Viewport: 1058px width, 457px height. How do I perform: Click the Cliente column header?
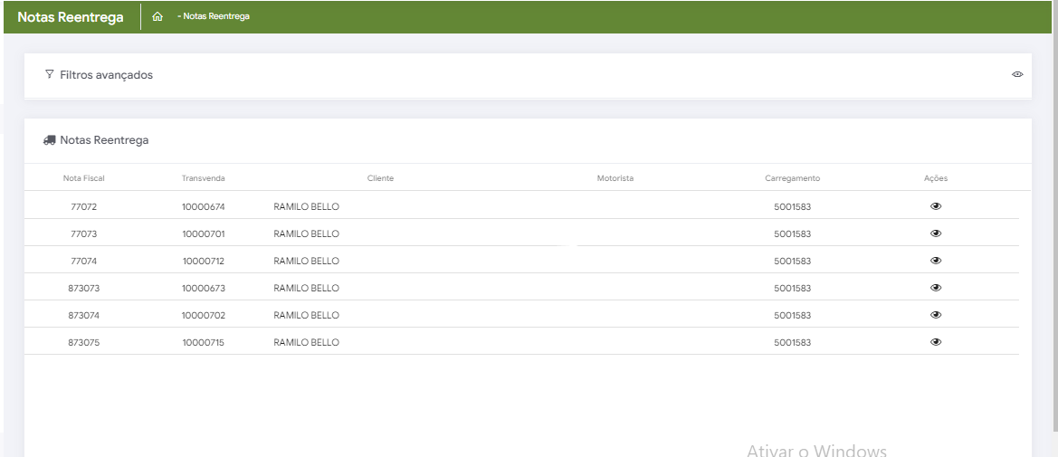380,178
